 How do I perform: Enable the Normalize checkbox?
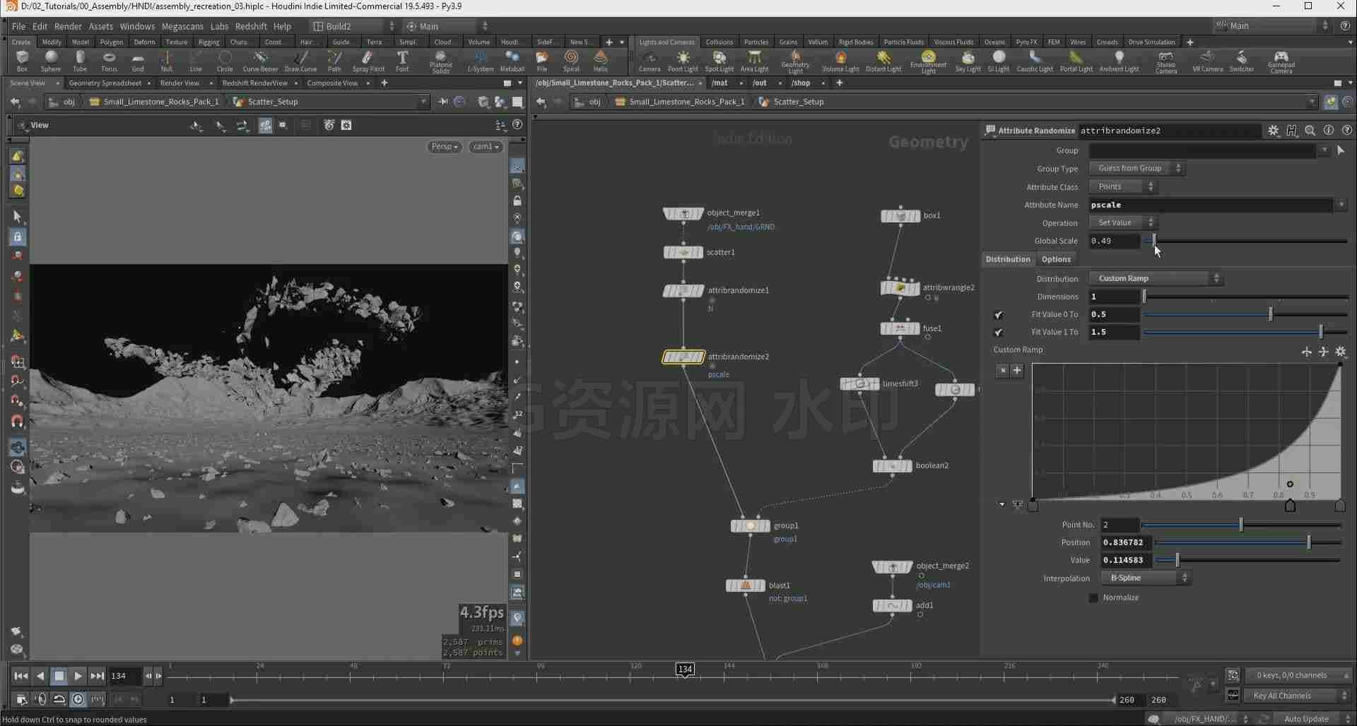(1094, 598)
